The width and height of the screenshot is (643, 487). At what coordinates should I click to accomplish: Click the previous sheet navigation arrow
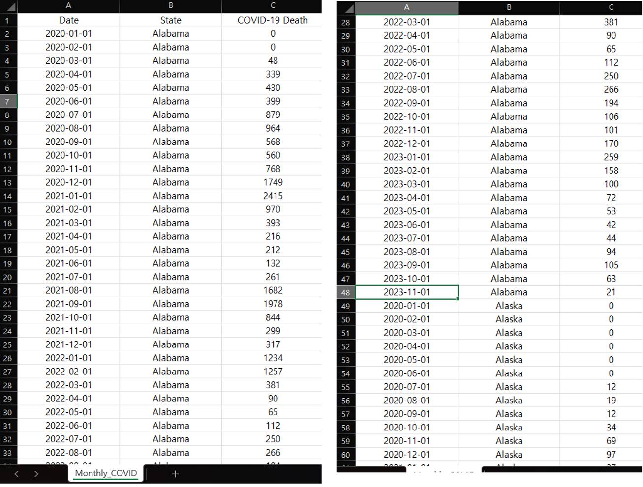(x=16, y=474)
